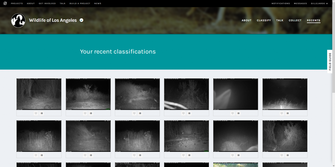Open the fourth thumbnail in the second row
Viewport: 335px width, 167px height.
point(187,136)
